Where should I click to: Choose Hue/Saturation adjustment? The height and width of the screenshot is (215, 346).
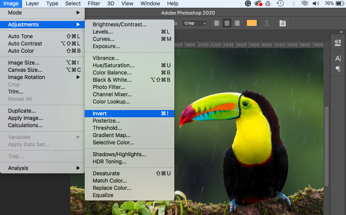130,65
